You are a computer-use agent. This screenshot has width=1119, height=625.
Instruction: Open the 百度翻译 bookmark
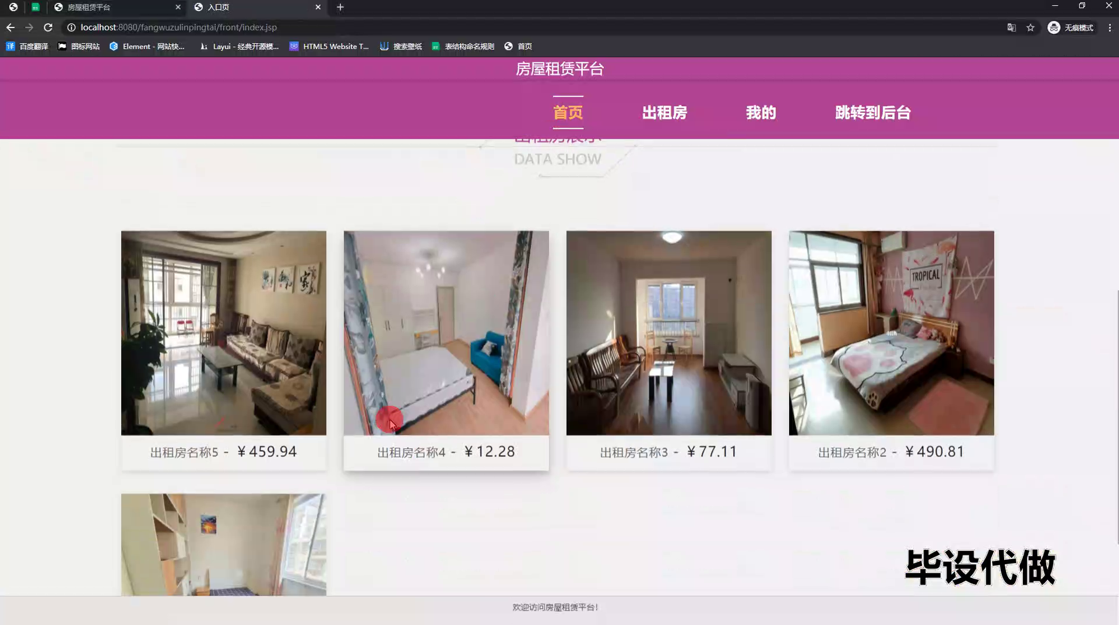pyautogui.click(x=27, y=46)
